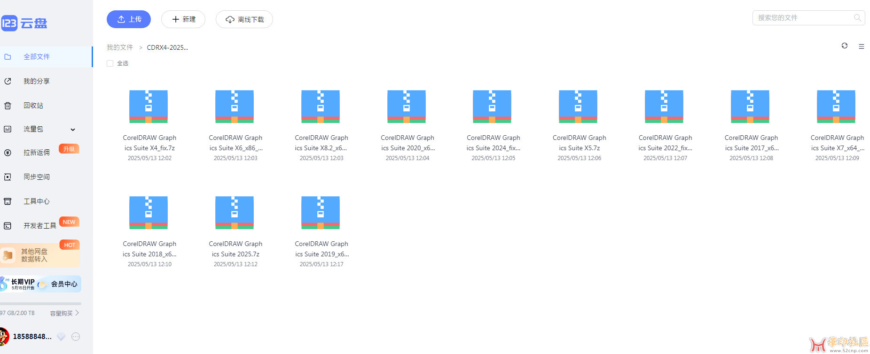Select CorelDRAW Suite 2018 archive icon
This screenshot has height=354, width=870.
[149, 213]
